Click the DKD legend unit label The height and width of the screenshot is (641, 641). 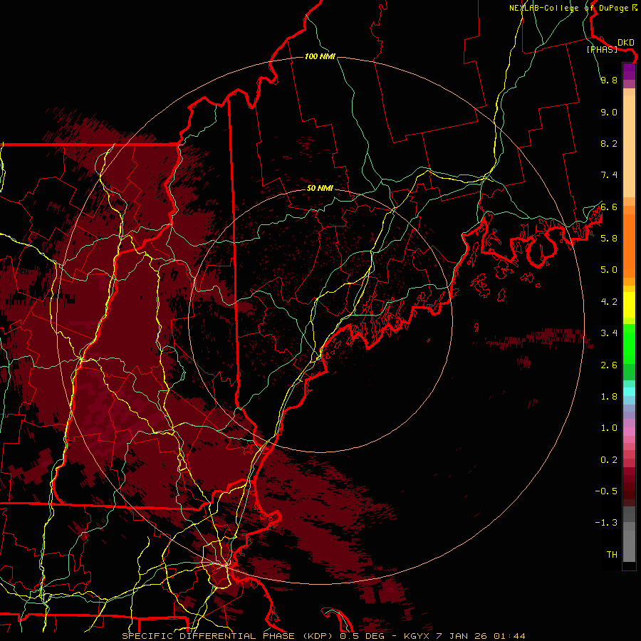click(626, 43)
